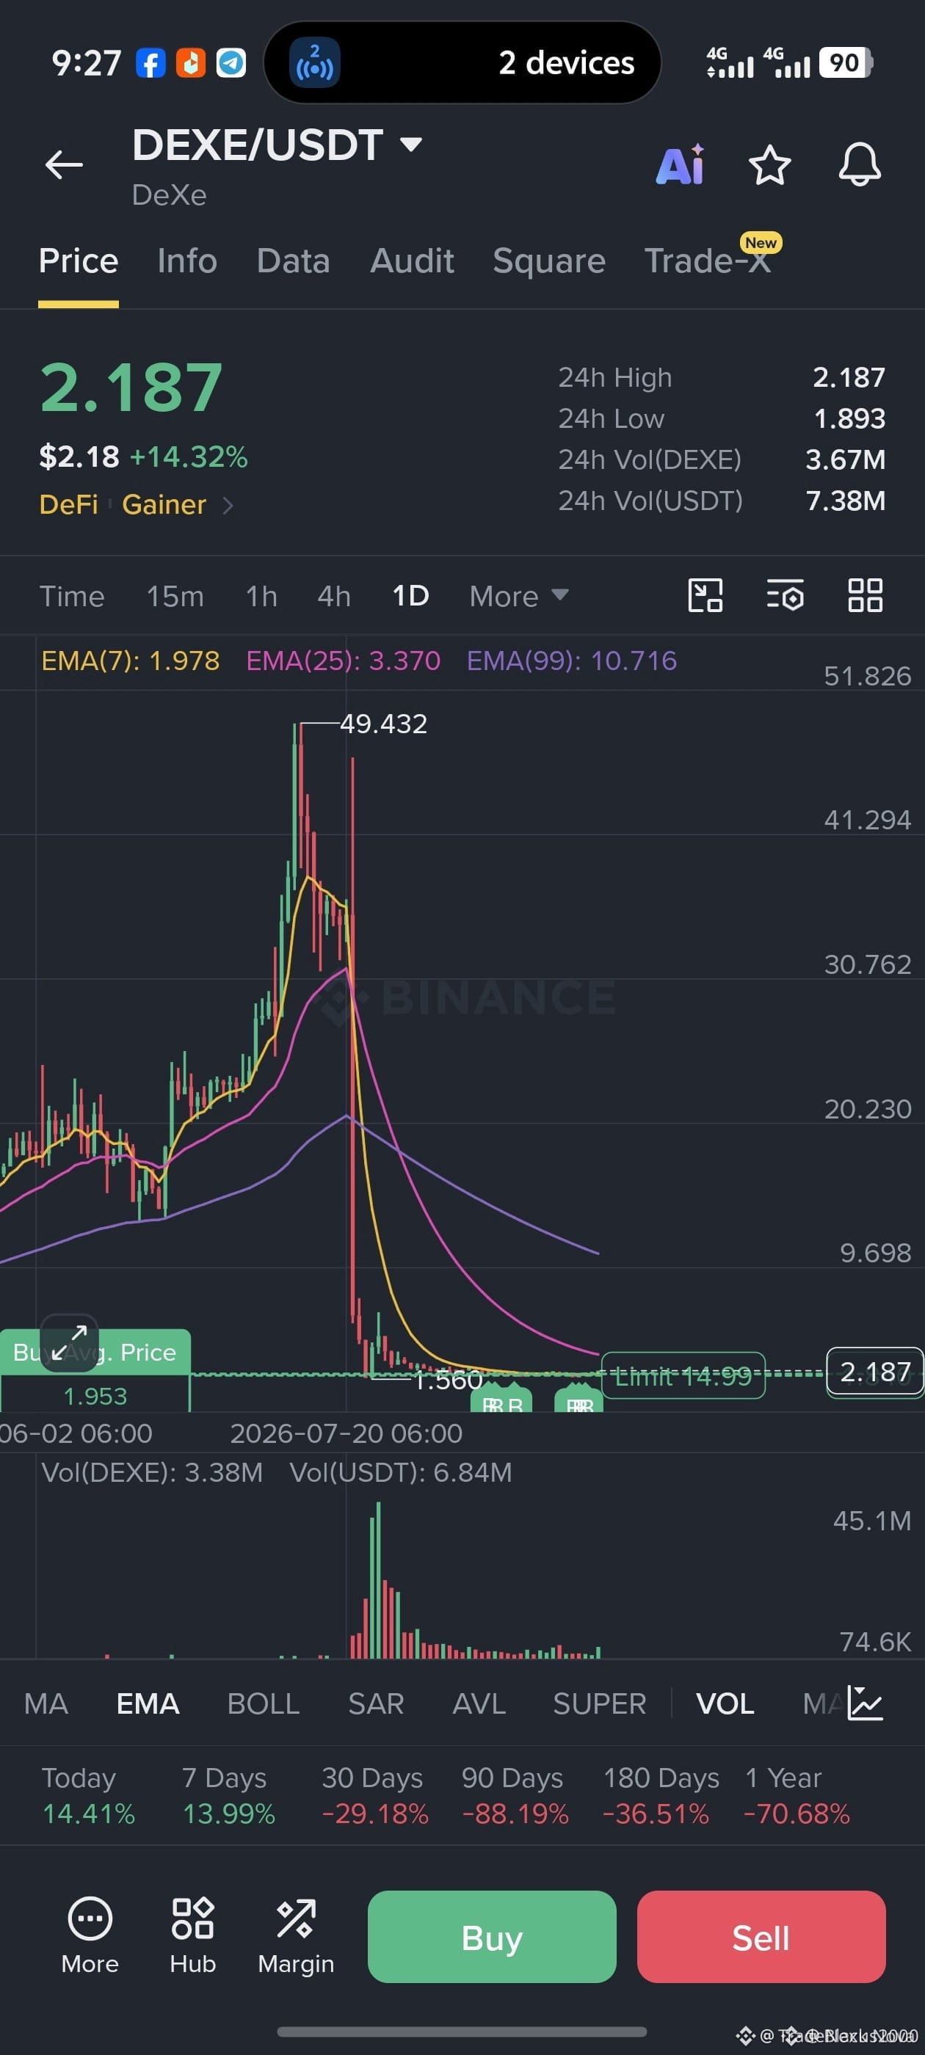Screen dimensions: 925x2055
Task: Toggle the EMA indicator
Action: click(x=148, y=1703)
